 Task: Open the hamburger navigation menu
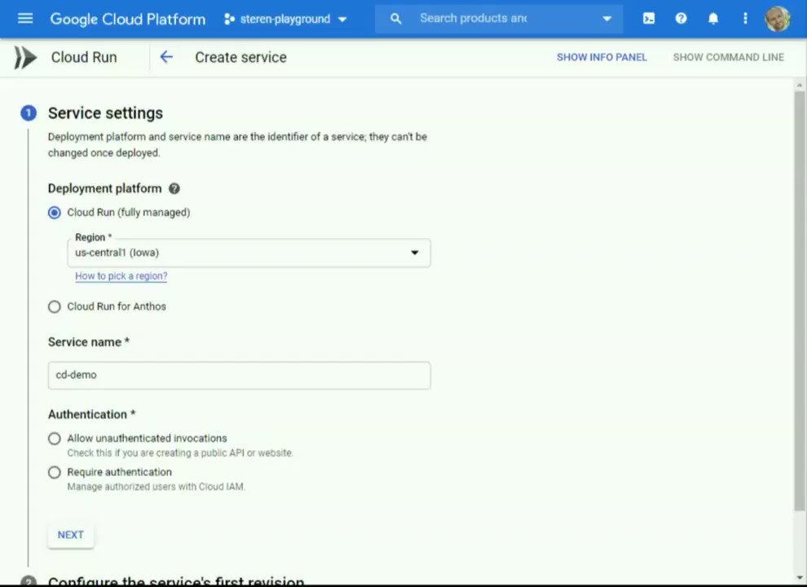tap(24, 19)
